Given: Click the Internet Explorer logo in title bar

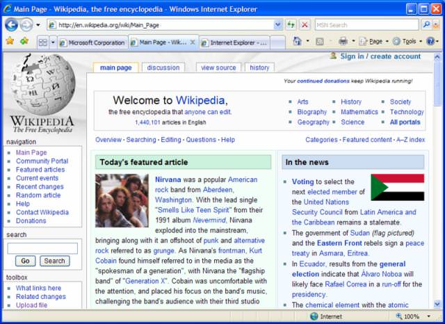Looking at the screenshot, I should point(7,8).
